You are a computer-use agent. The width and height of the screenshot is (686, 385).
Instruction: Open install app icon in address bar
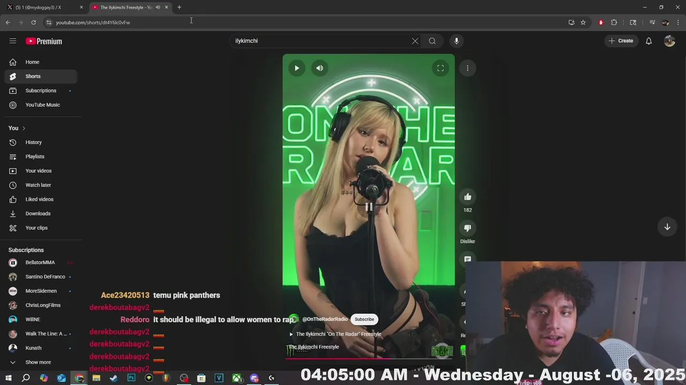tap(571, 22)
